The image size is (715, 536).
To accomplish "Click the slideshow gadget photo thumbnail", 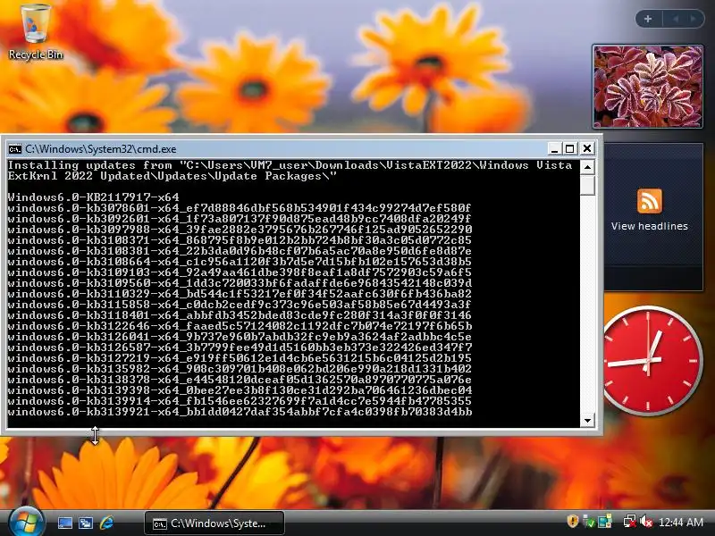I will coord(647,87).
